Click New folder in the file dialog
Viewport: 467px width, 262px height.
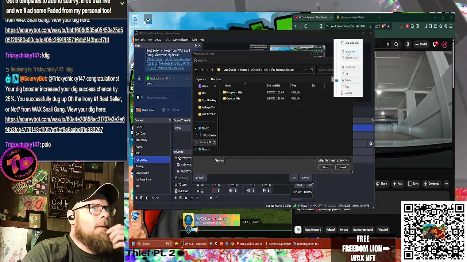coord(216,79)
